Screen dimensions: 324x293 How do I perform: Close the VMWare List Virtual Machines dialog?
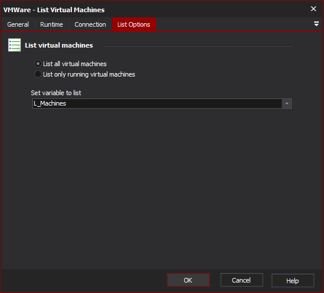313,9
